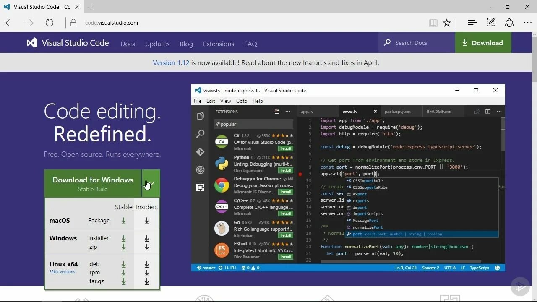Download the Linux .tar.gz Stable build
Screen dimensions: 537x302
click(x=124, y=281)
